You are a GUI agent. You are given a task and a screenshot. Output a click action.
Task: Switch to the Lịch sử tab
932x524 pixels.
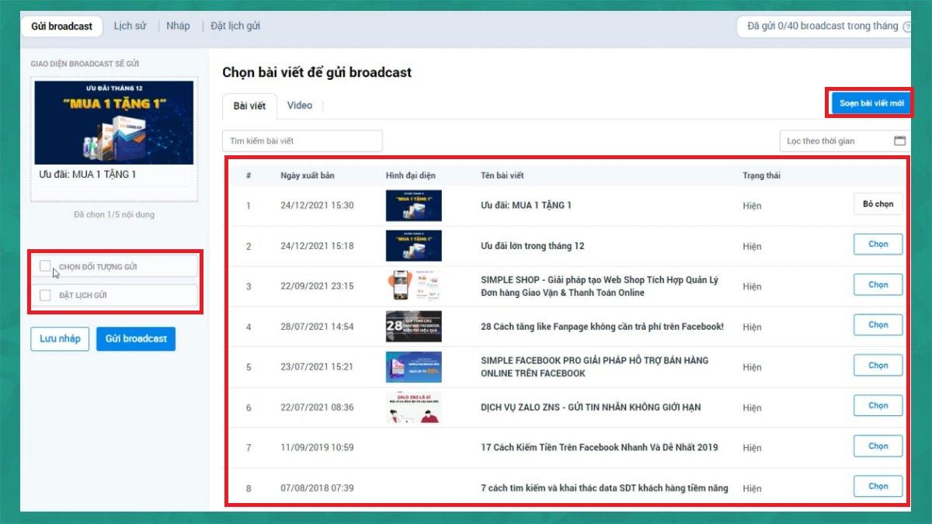[130, 26]
